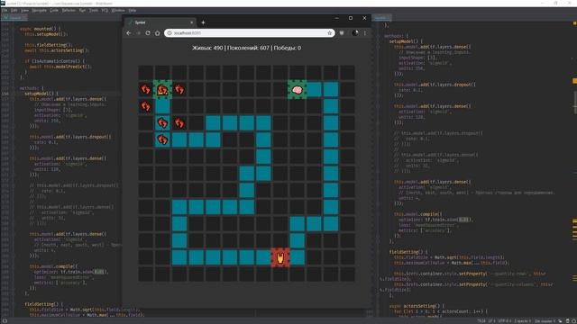Close the Sprint browser tab
Viewport: 577px width, 324px height.
191,22
